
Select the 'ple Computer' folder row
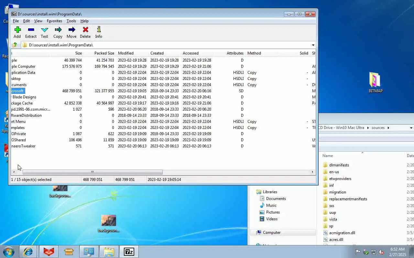click(163, 66)
